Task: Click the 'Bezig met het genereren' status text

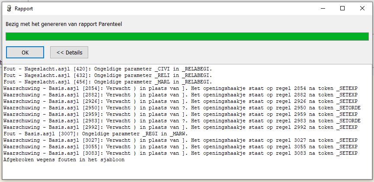Action: [x=64, y=24]
